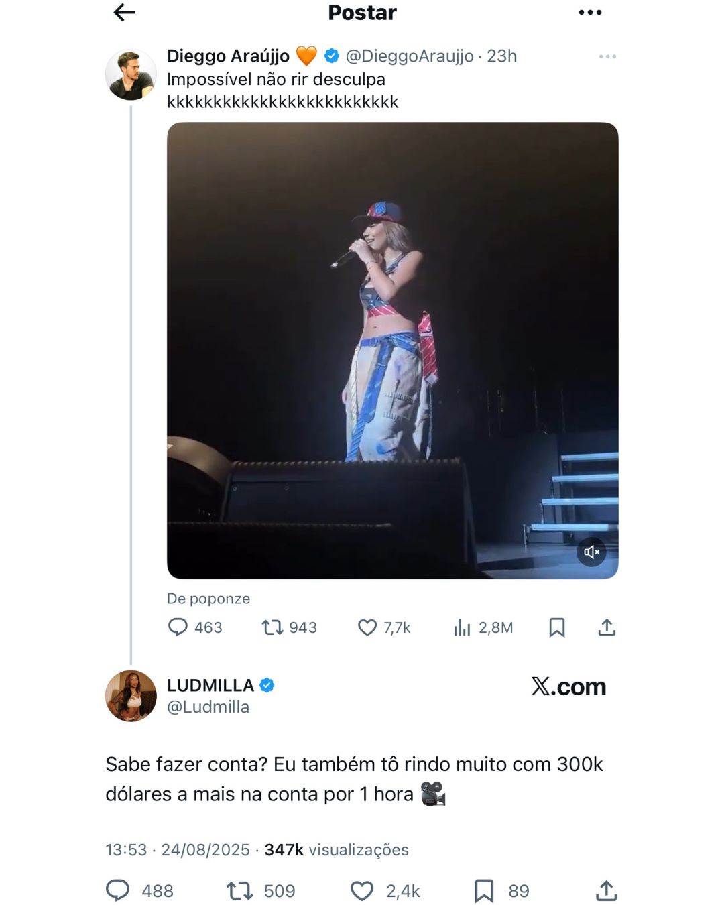Like Ludmilla's post with 2,4k likes
The width and height of the screenshot is (724, 905).
(362, 890)
